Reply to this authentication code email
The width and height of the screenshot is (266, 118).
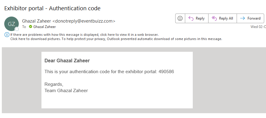point(197,18)
